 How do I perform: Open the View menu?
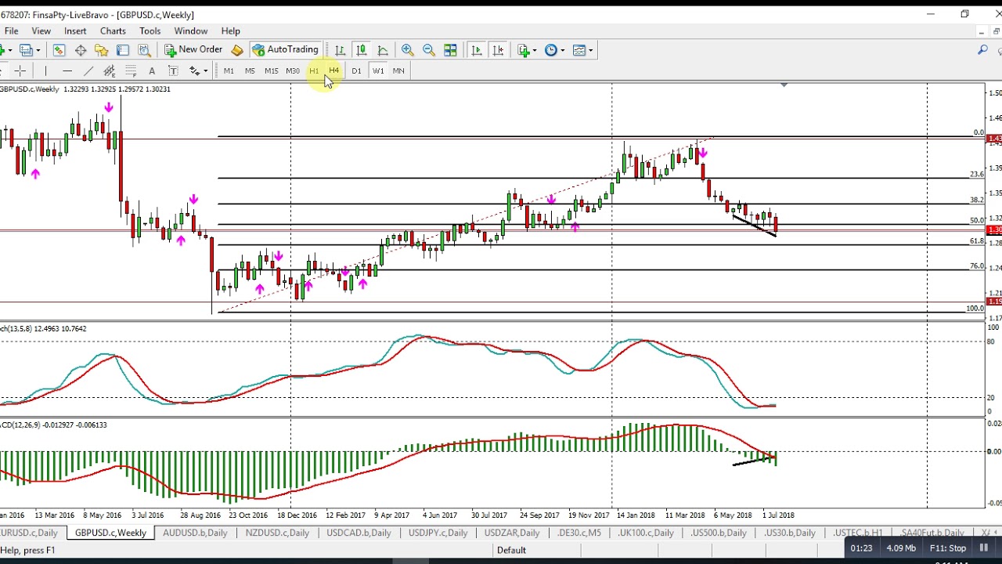[x=41, y=31]
